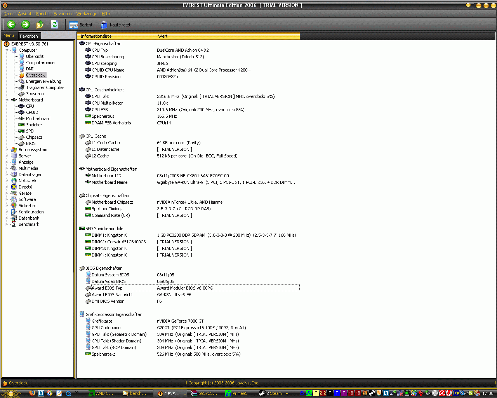Open the Datei menu
This screenshot has width=497, height=398.
9,14
